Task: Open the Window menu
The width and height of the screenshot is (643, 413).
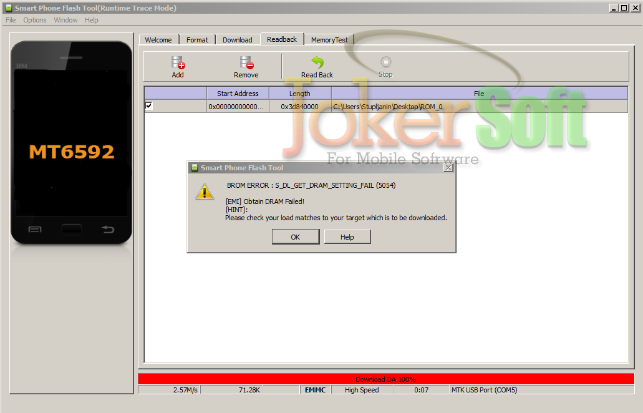Action: [x=65, y=20]
